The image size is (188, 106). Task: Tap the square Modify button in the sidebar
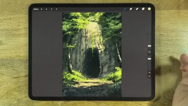149,52
